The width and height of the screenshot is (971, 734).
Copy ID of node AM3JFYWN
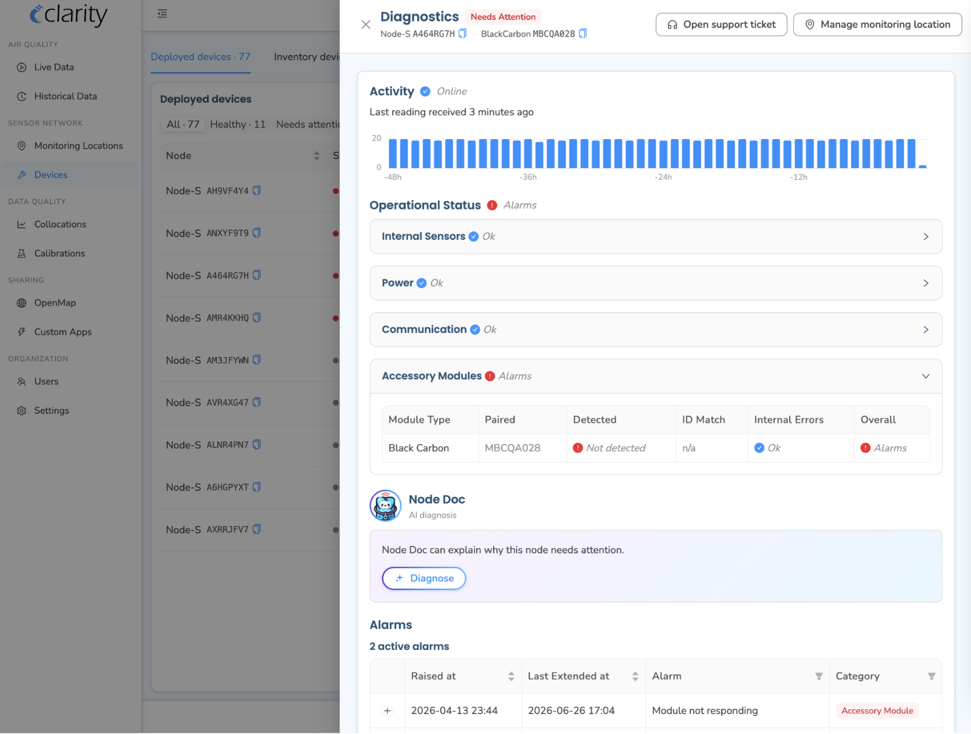coord(257,360)
